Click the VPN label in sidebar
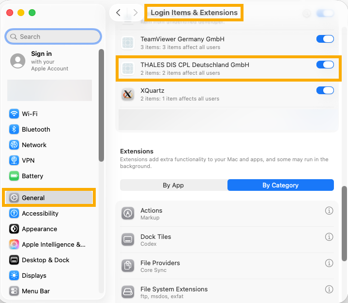This screenshot has height=303, width=348. pyautogui.click(x=28, y=160)
